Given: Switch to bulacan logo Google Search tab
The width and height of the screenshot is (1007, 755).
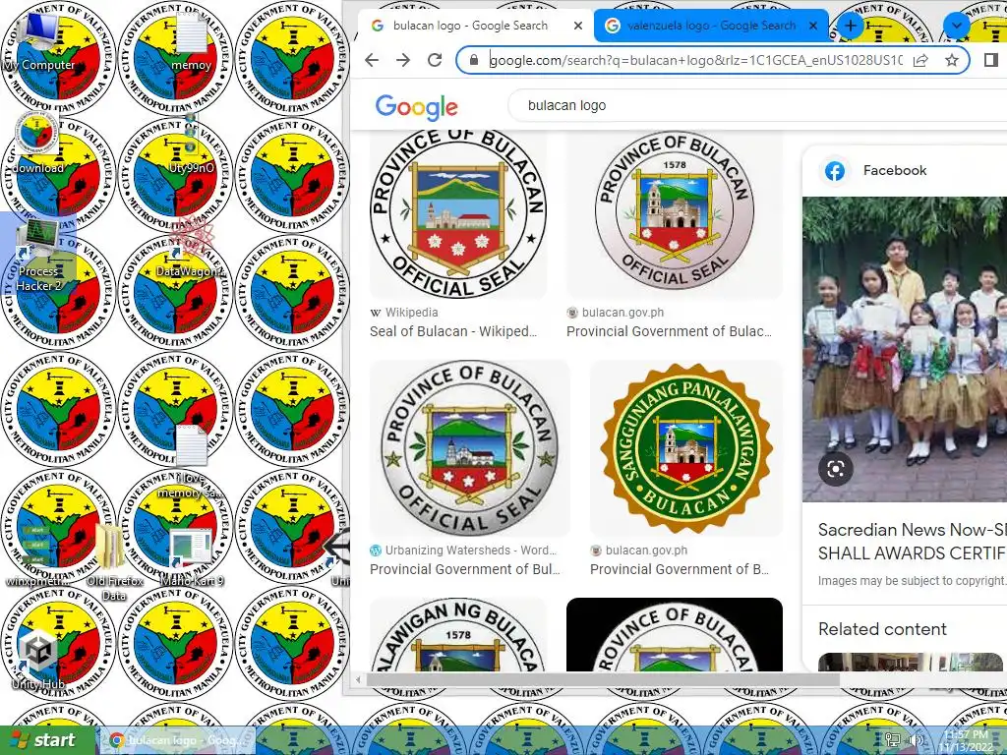Looking at the screenshot, I should 470,26.
